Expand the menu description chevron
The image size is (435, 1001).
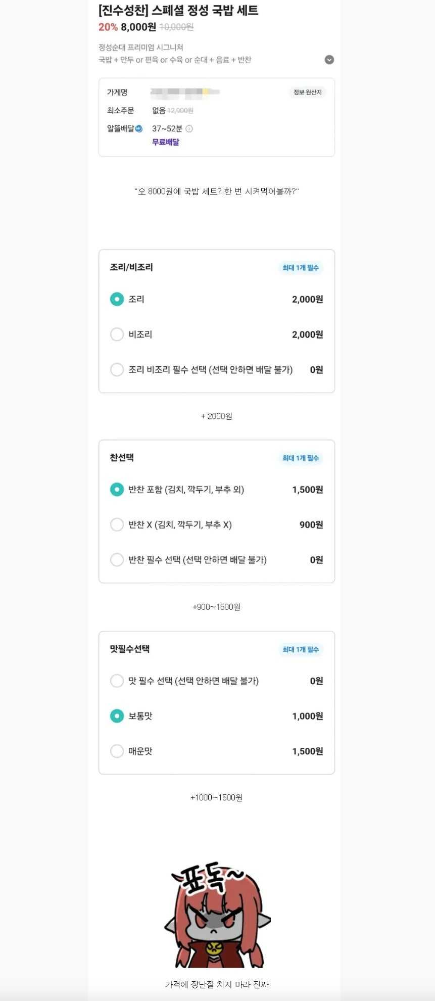tap(329, 60)
